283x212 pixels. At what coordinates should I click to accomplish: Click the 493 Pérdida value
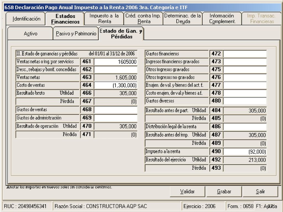click(245, 168)
